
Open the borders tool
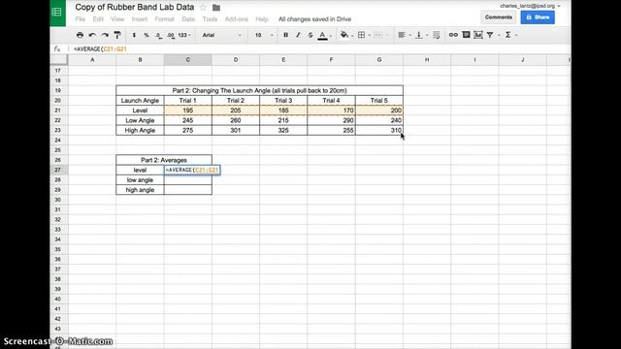pyautogui.click(x=361, y=35)
